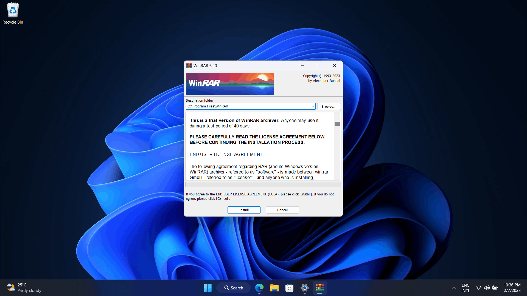Open the weather widget on the taskbar
The height and width of the screenshot is (296, 527).
(24, 288)
